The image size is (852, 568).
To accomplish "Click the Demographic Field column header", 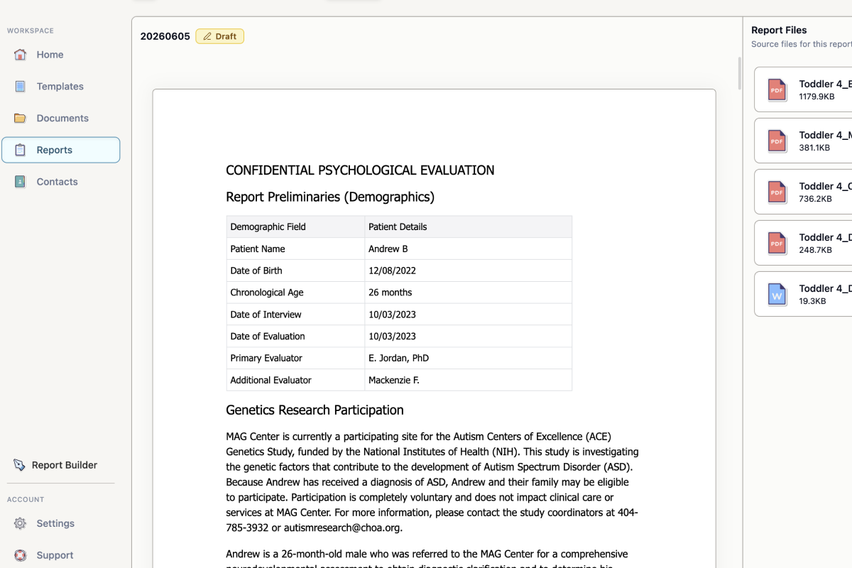I will pos(295,226).
